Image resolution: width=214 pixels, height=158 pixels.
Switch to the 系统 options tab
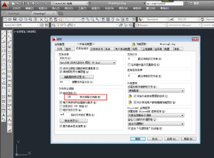[108, 49]
